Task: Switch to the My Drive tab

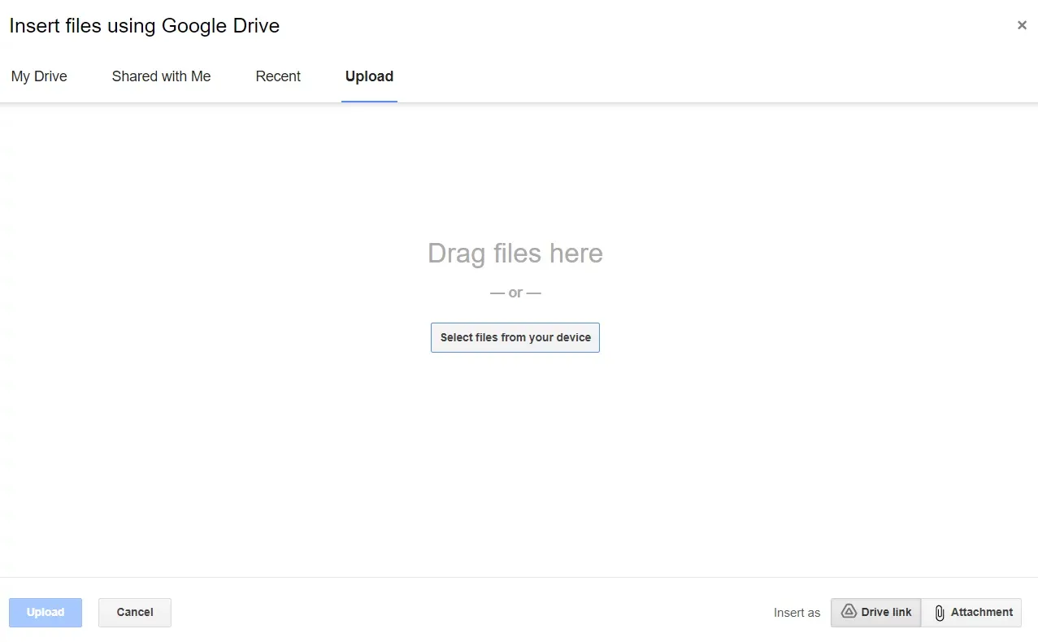Action: coord(38,76)
